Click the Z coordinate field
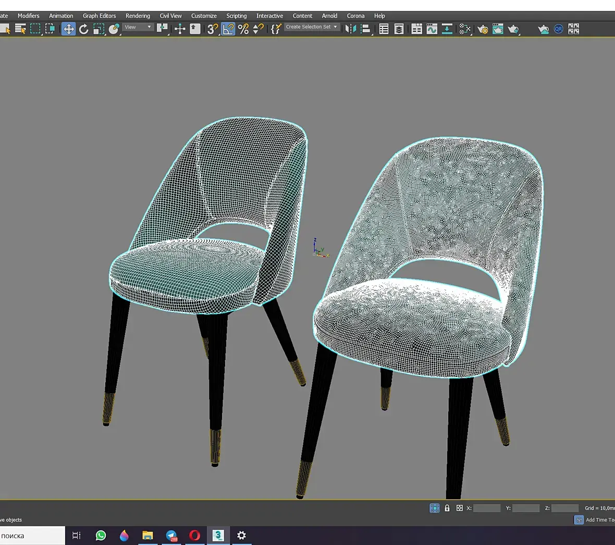 (565, 508)
